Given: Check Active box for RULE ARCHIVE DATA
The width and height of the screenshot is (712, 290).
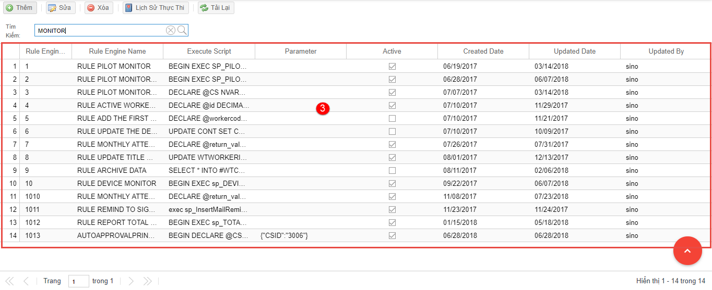Looking at the screenshot, I should click(x=392, y=171).
